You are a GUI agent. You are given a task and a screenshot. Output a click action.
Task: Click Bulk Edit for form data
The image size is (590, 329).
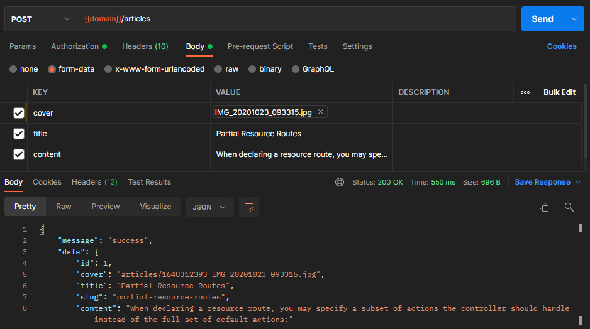tap(560, 92)
